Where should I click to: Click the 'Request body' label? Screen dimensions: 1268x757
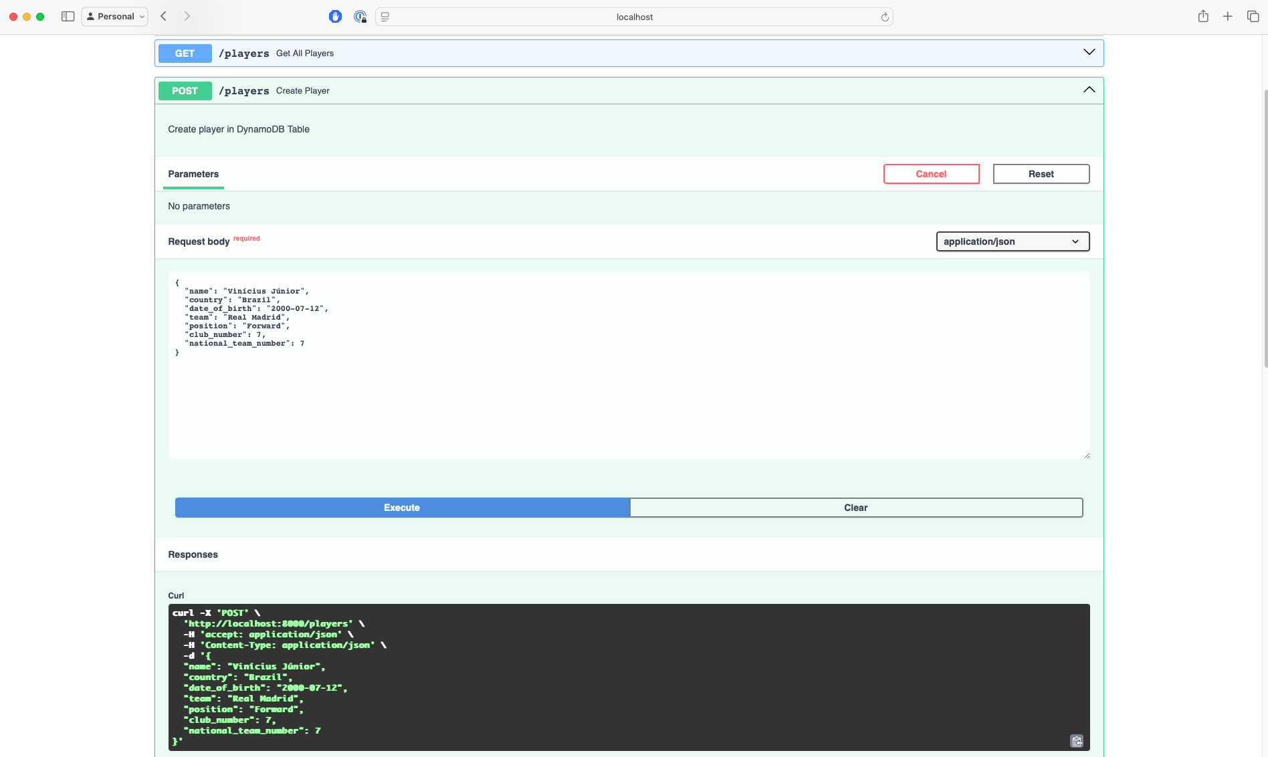[x=199, y=241]
